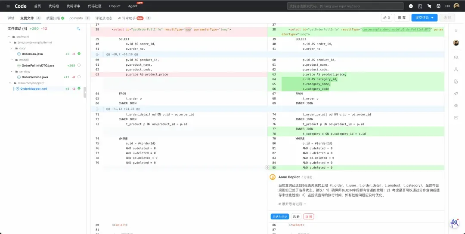Open Copilot in top navigation
The height and width of the screenshot is (234, 465).
[x=115, y=6]
